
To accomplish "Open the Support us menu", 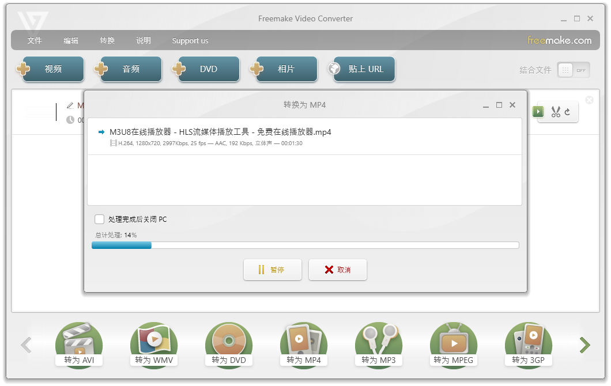I will tap(190, 40).
